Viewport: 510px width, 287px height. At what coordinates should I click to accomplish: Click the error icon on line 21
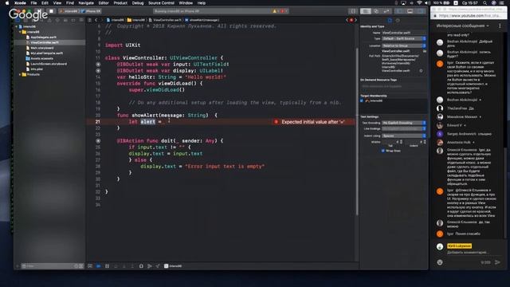(x=277, y=122)
